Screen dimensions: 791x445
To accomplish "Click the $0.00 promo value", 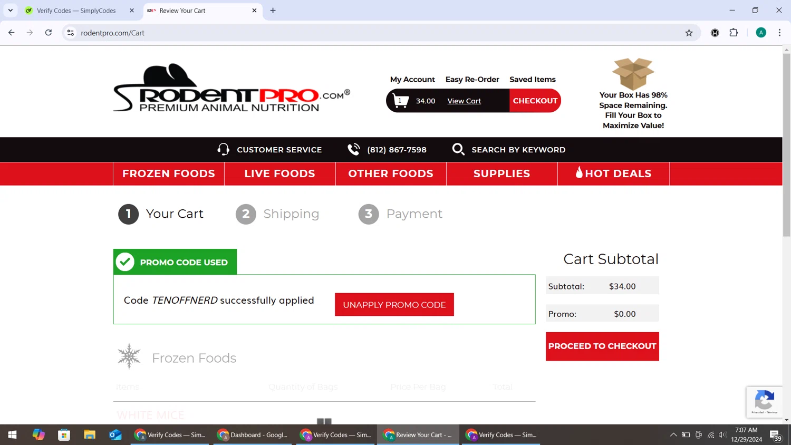I will coord(625,314).
